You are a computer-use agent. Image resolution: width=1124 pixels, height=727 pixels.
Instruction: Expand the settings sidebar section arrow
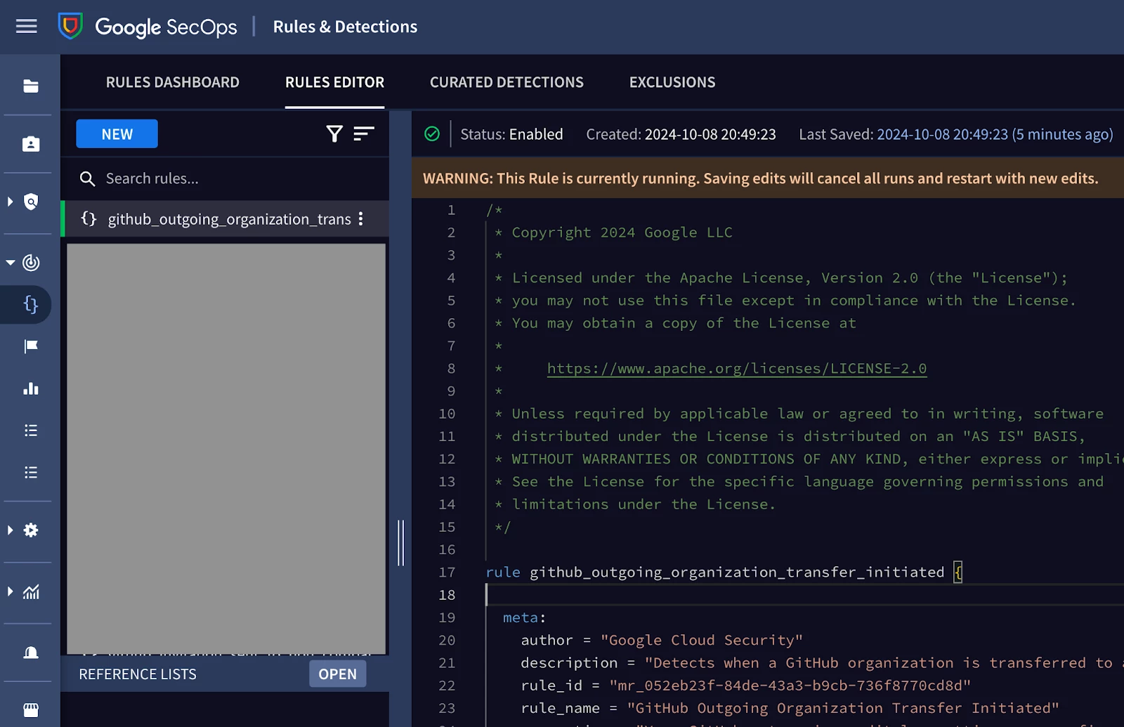(x=10, y=530)
